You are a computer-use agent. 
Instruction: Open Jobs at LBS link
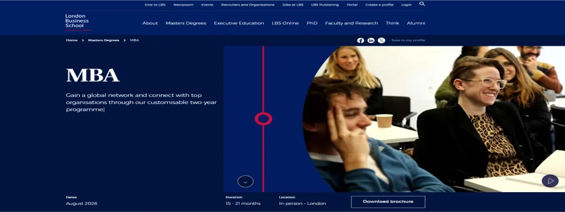point(292,4)
